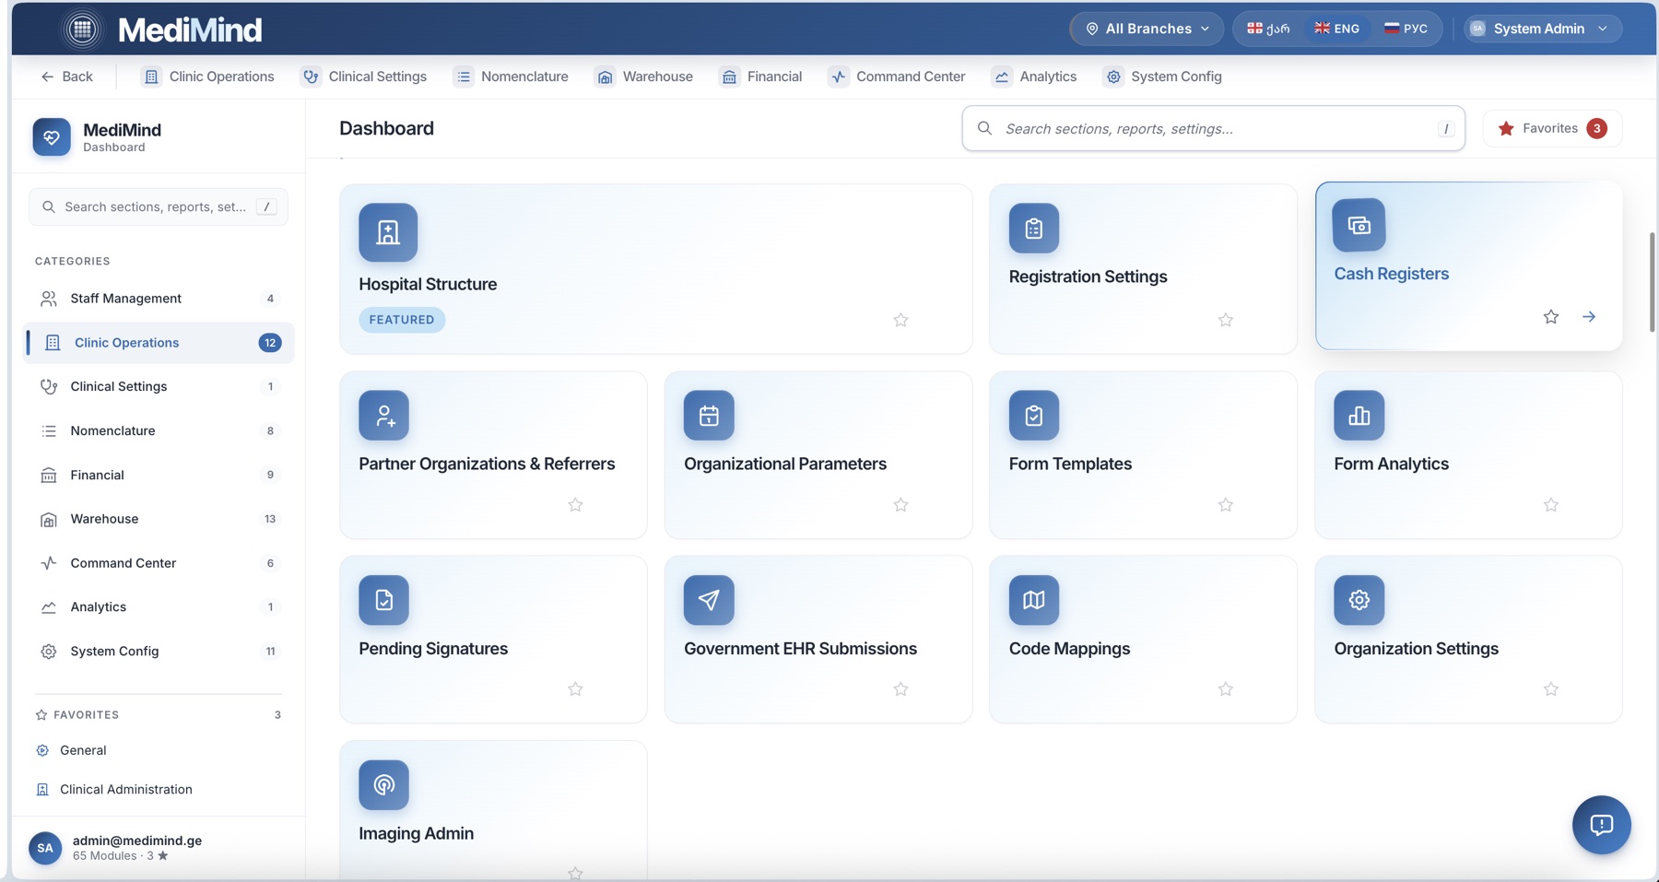Viewport: 1659px width, 882px height.
Task: Open Financial in top navigation
Action: point(761,76)
